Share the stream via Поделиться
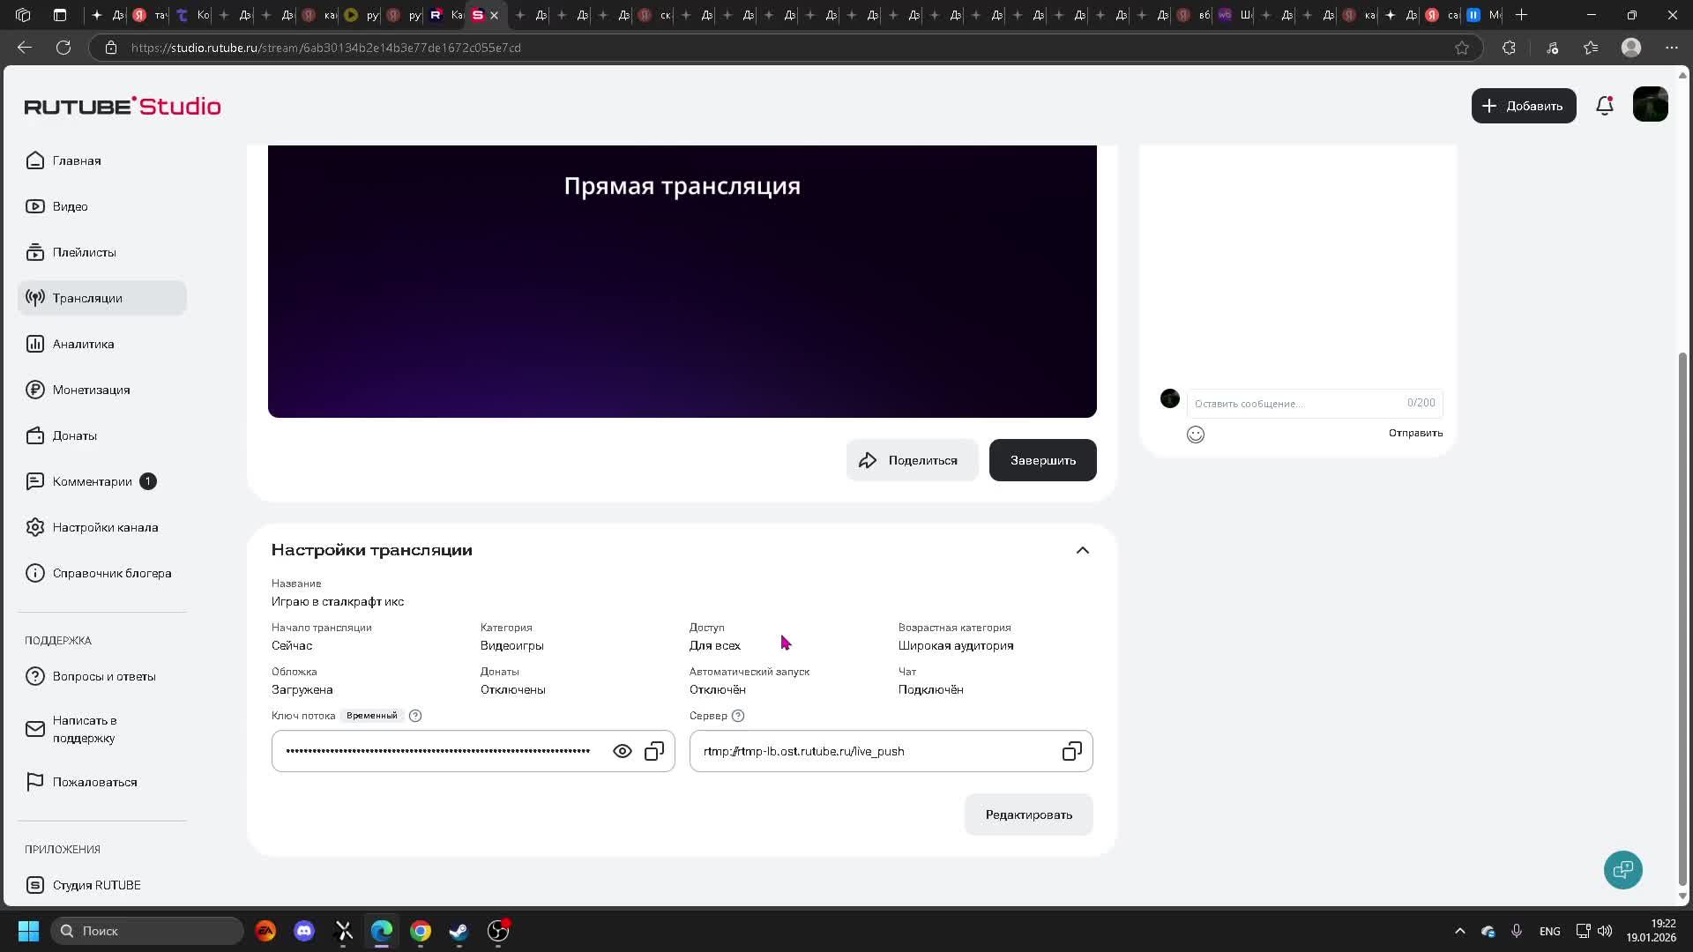The height and width of the screenshot is (952, 1693). (x=912, y=460)
